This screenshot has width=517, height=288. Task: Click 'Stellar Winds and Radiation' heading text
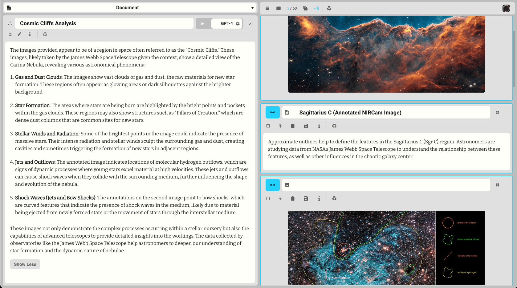[47, 134]
